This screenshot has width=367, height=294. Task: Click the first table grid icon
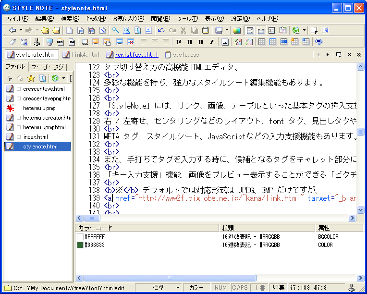click(x=262, y=42)
